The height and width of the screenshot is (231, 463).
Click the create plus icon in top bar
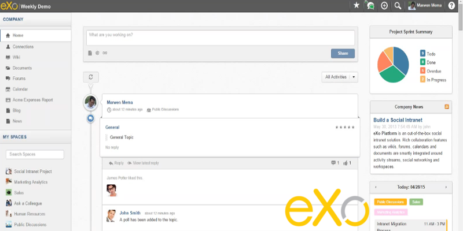pos(384,6)
